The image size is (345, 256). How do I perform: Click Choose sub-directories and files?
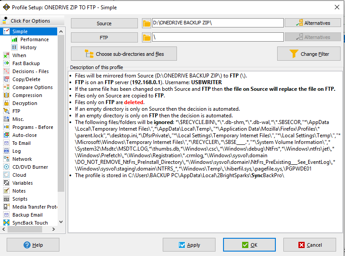pyautogui.click(x=124, y=54)
